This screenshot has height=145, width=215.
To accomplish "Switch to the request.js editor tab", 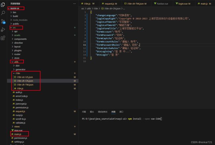I will coord(109,4).
